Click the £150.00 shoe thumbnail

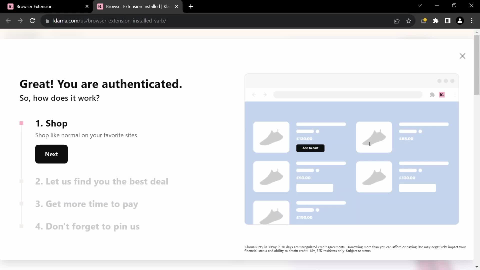point(271,212)
